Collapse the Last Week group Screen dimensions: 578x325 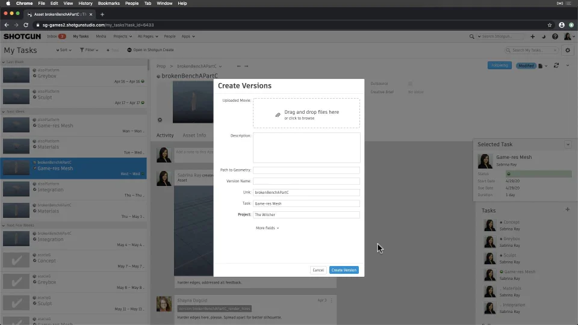click(x=4, y=62)
